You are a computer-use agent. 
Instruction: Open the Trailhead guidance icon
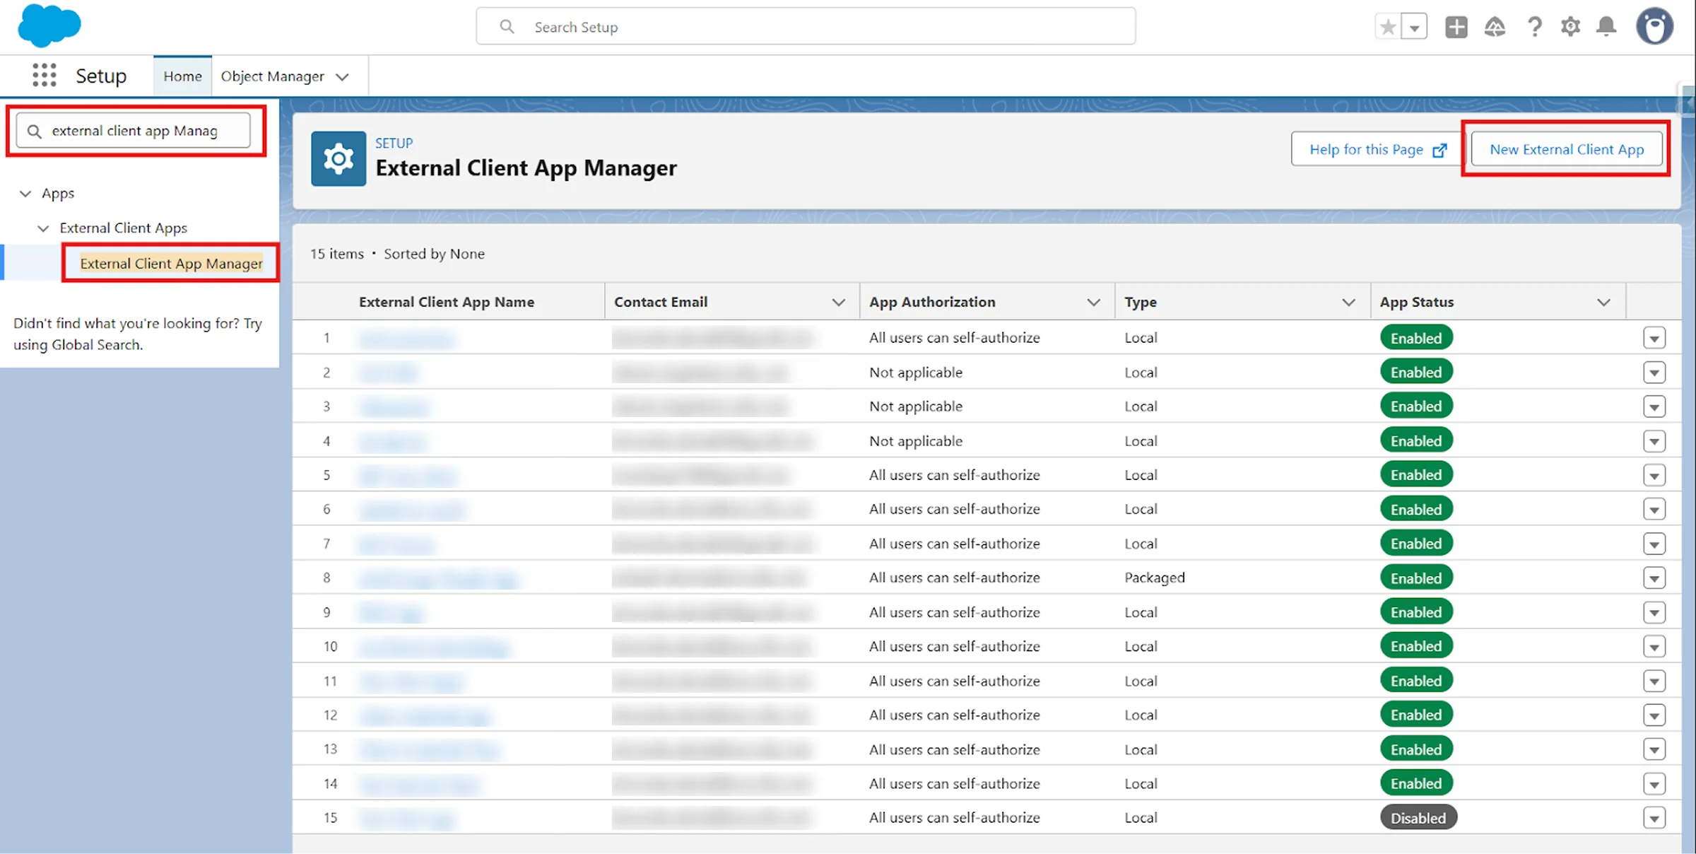[x=1495, y=27]
